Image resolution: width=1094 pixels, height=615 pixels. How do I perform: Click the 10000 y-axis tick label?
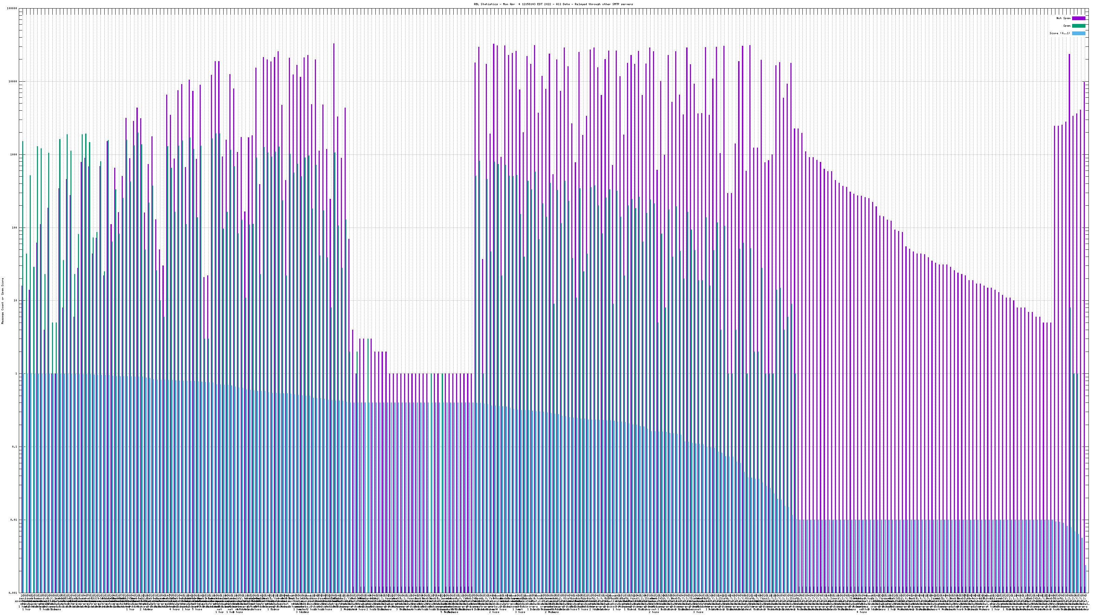(13, 82)
